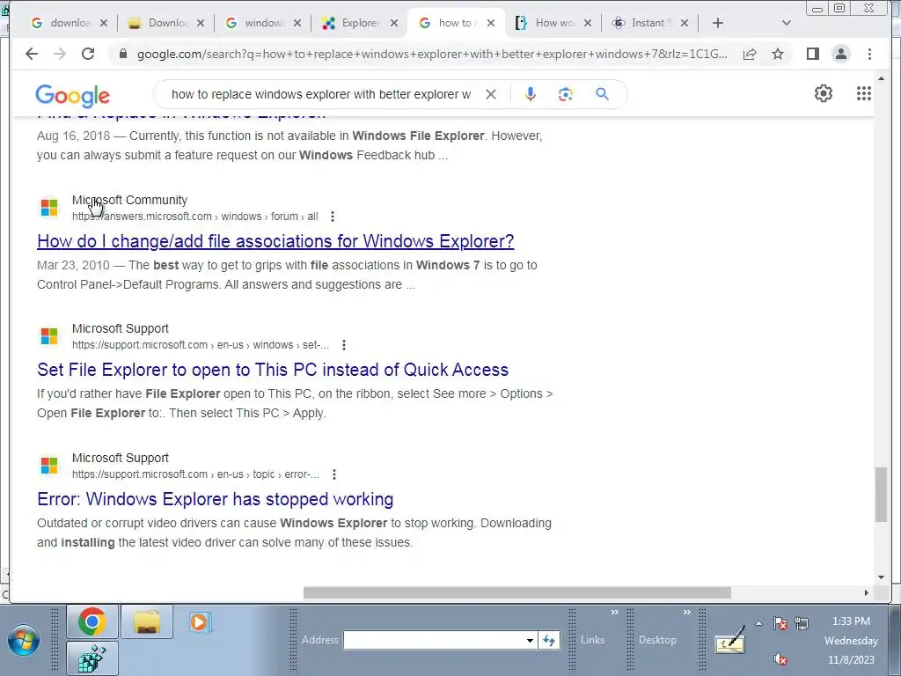The height and width of the screenshot is (676, 901).
Task: Share this page via address bar icon
Action: 750,54
